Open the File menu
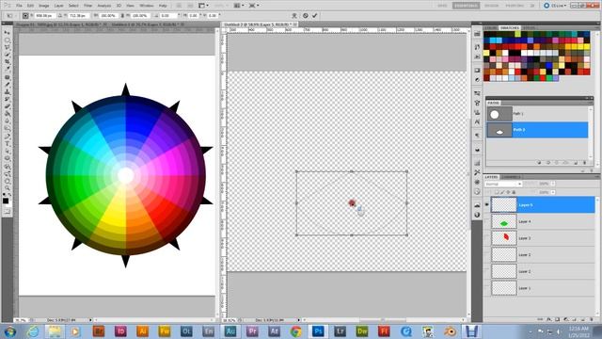602x339 pixels. [19, 6]
